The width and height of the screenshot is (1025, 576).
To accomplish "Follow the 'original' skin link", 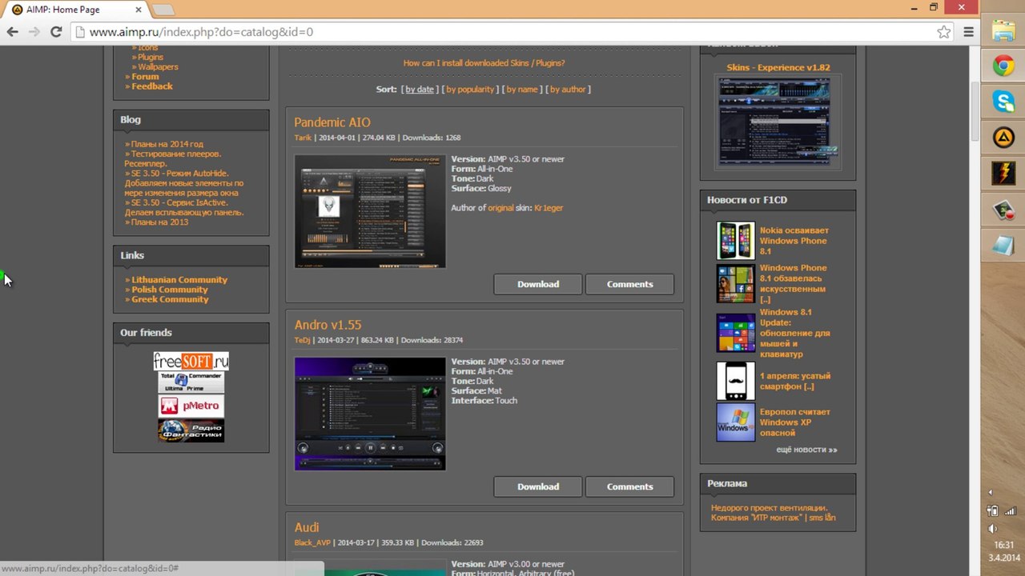I will coord(501,208).
